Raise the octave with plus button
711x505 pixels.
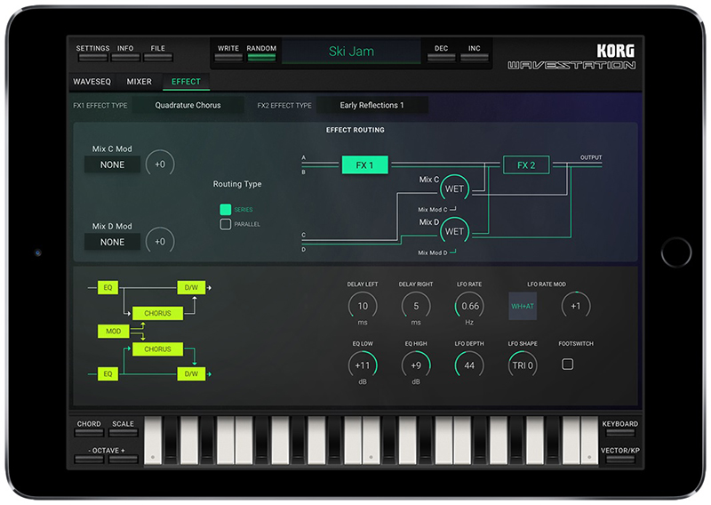point(123,459)
